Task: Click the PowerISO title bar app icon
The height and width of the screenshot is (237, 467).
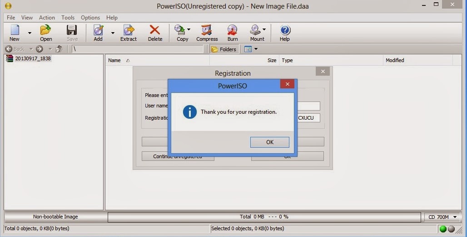Action: (8, 5)
